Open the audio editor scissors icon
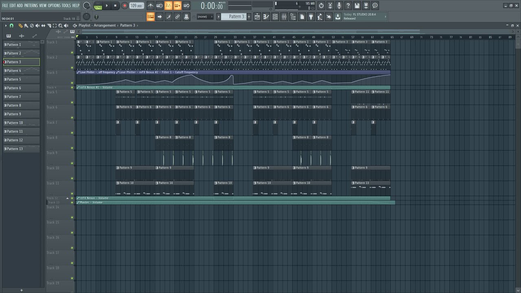Viewport: 521px width, 293px height. click(x=330, y=6)
